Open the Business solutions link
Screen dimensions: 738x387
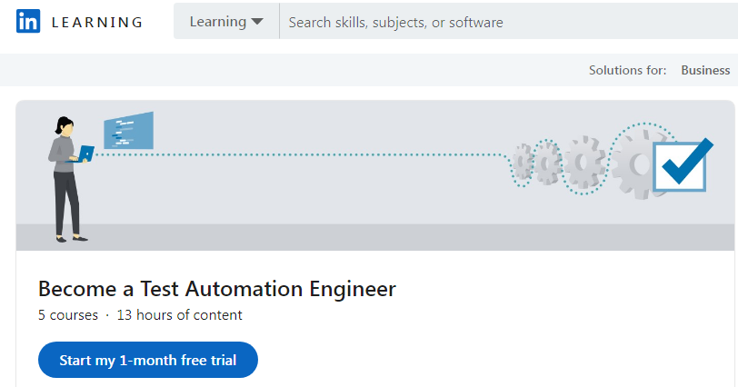coord(705,70)
